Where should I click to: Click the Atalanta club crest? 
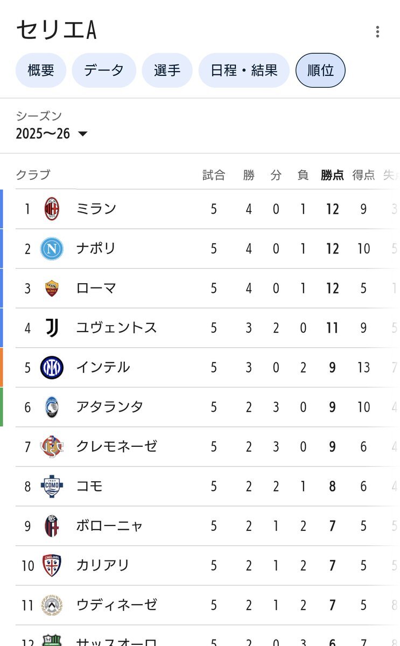pos(52,407)
